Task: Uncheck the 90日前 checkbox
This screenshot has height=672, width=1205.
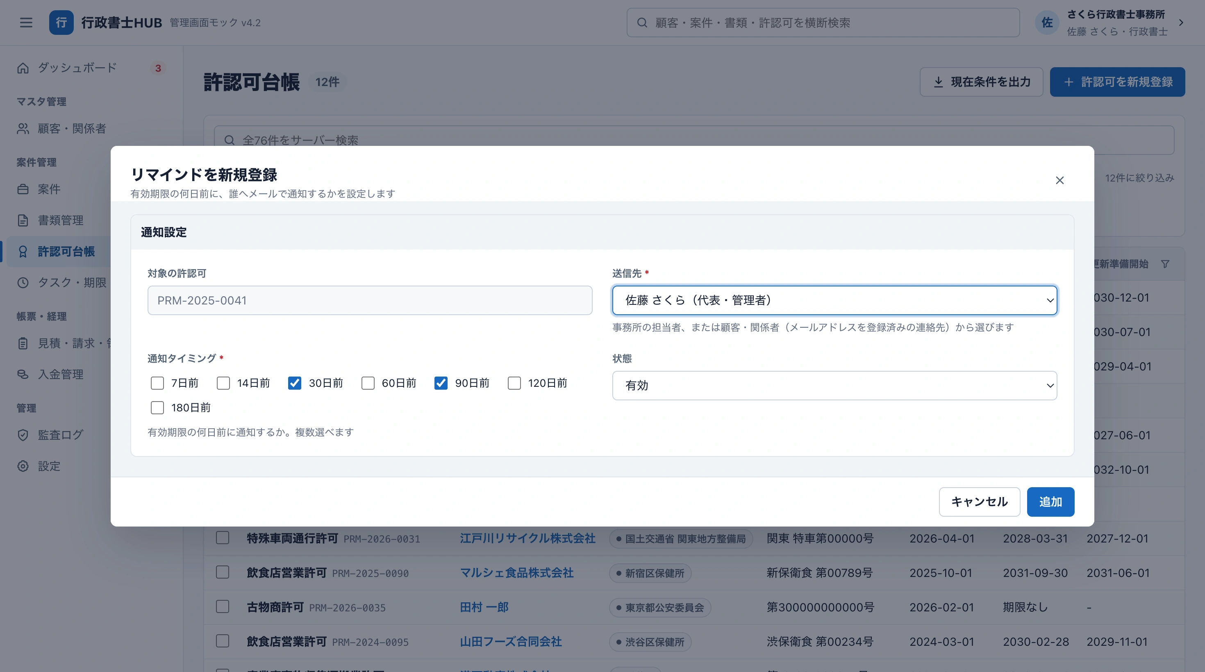Action: (441, 383)
